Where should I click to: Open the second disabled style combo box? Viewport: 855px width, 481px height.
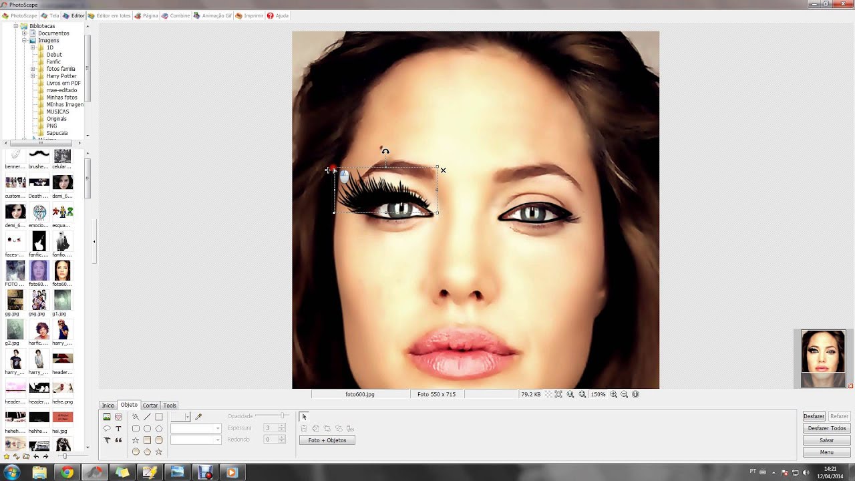click(x=196, y=440)
